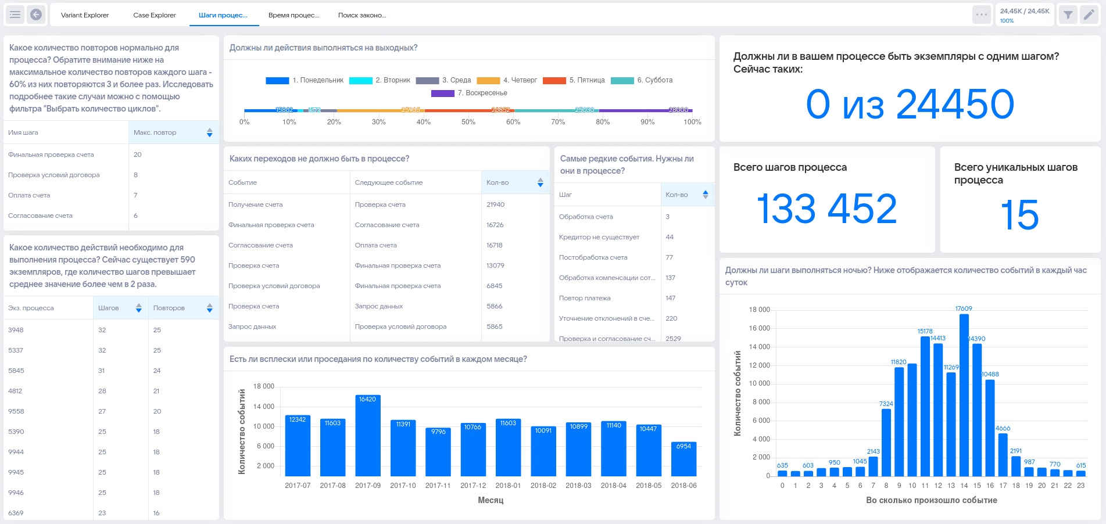Toggle Воскресенье legend swatch

pyautogui.click(x=443, y=94)
